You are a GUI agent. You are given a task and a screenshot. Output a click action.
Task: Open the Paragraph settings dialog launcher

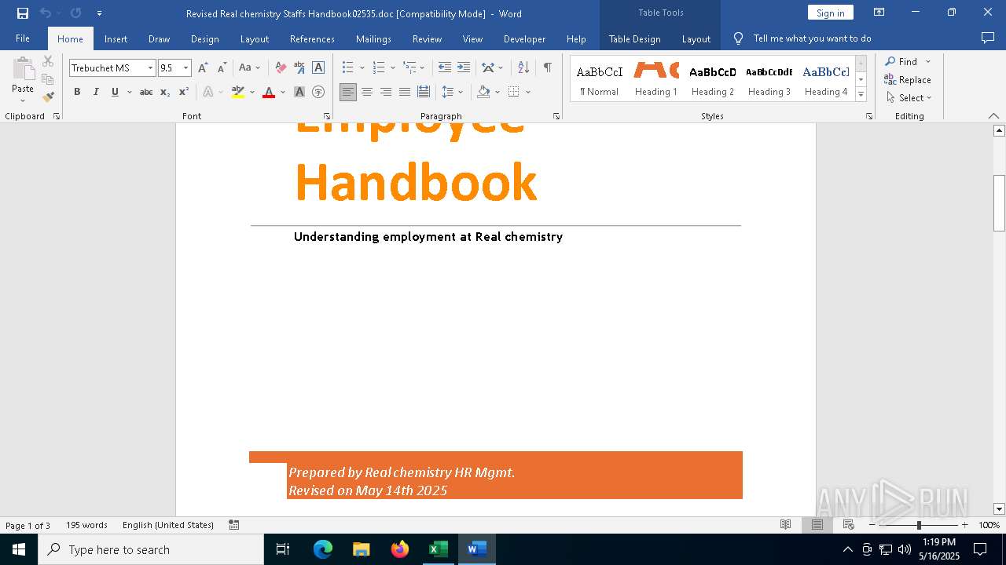[x=556, y=116]
